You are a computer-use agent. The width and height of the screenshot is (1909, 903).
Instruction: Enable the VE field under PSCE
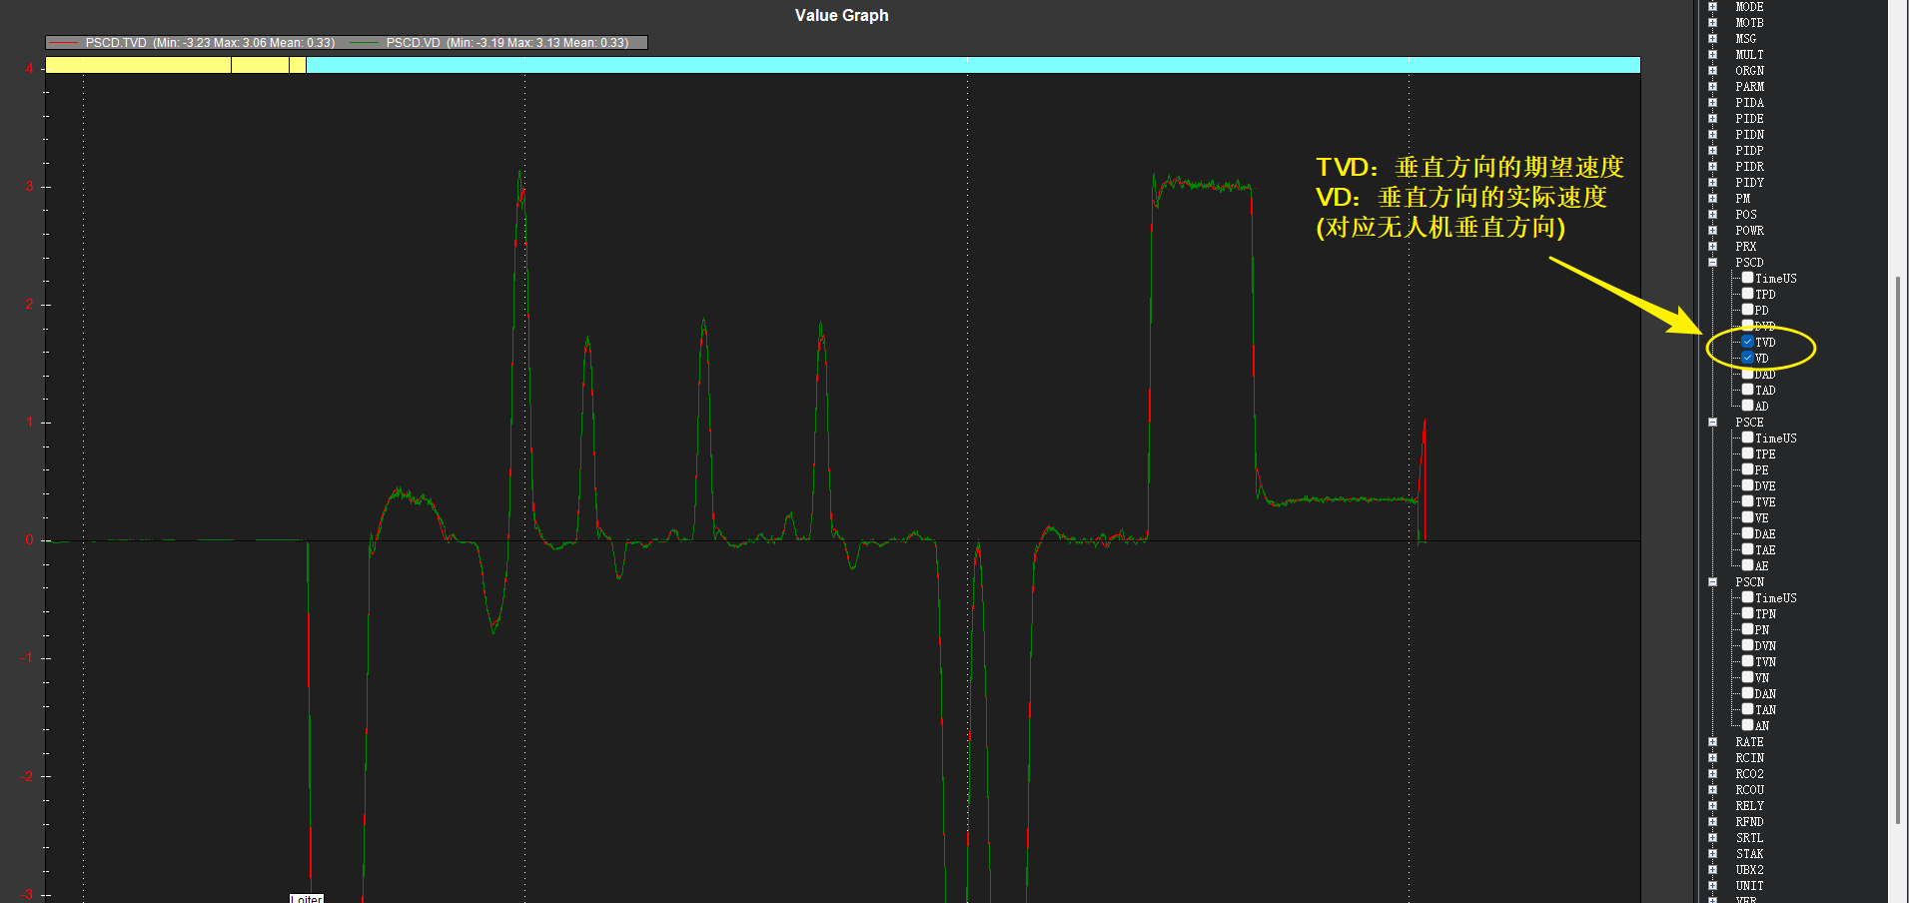(1747, 517)
